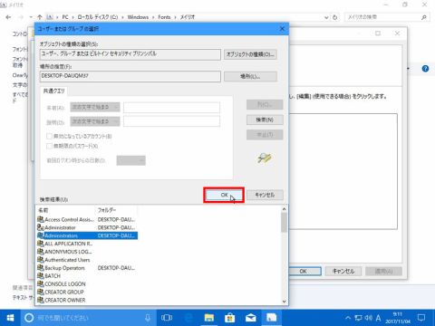Click the Cortana search box

[88, 318]
